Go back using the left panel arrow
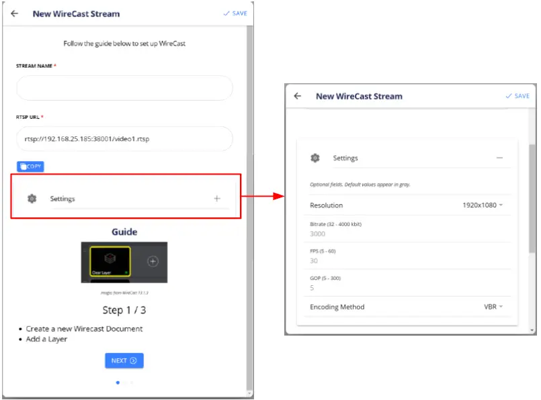Viewport: 541px width, 400px height. coord(15,13)
